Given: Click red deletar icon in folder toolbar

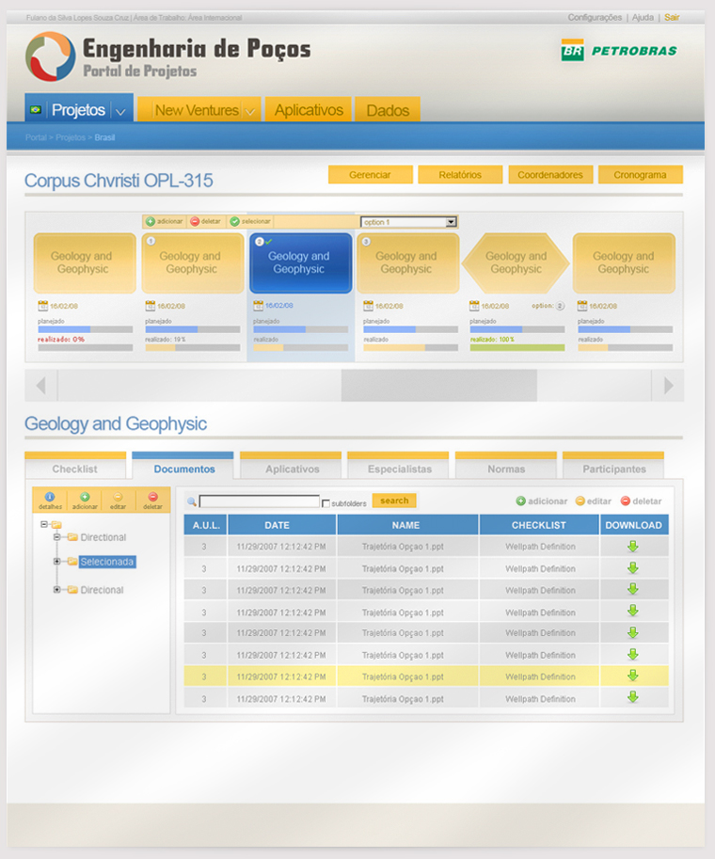Looking at the screenshot, I should point(152,497).
